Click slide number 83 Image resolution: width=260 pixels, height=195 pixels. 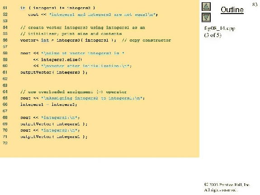(x=255, y=5)
